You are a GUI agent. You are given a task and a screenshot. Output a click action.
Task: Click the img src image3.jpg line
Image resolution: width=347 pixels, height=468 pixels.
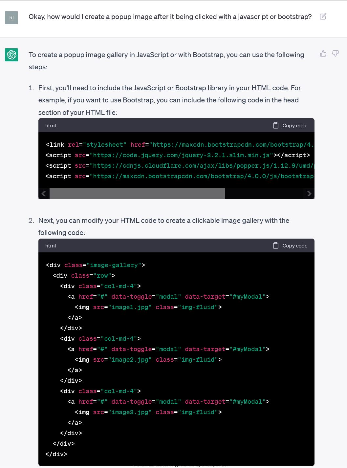tap(148, 412)
